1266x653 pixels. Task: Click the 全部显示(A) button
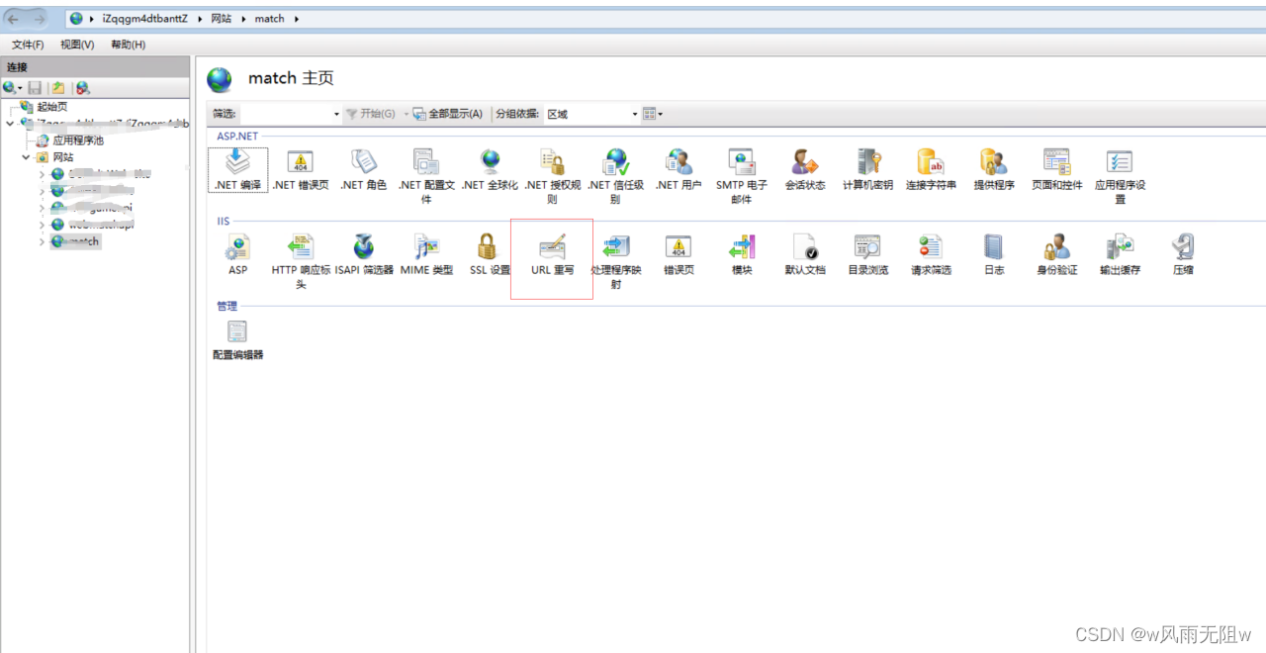point(448,114)
